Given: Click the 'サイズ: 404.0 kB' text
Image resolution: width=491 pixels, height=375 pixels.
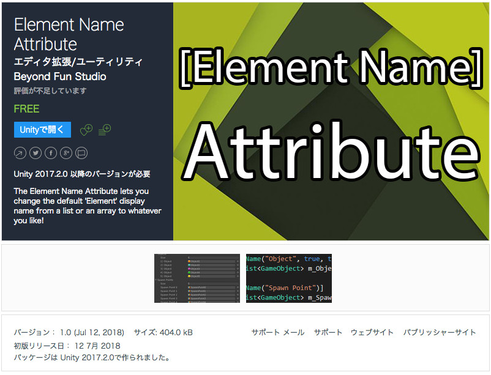Looking at the screenshot, I should 163,332.
